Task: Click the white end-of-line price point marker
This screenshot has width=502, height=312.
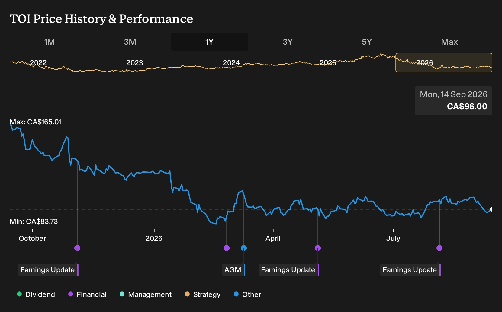Action: (492, 209)
